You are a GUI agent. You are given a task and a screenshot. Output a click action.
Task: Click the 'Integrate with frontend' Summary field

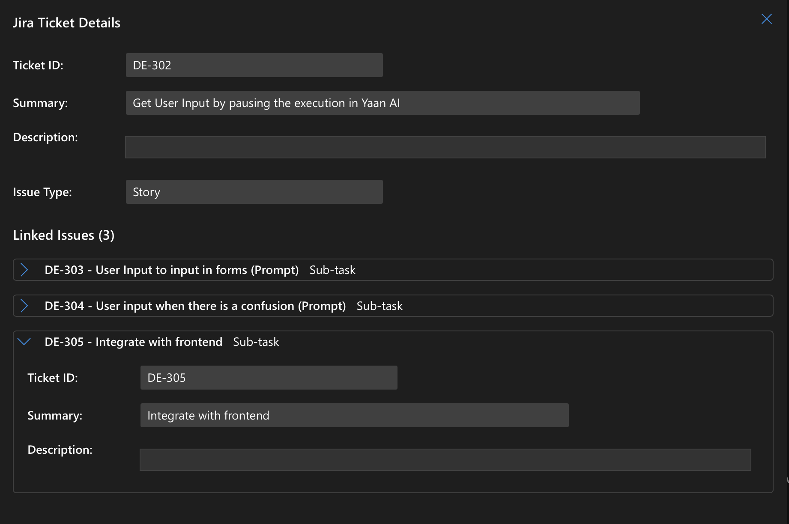point(354,415)
